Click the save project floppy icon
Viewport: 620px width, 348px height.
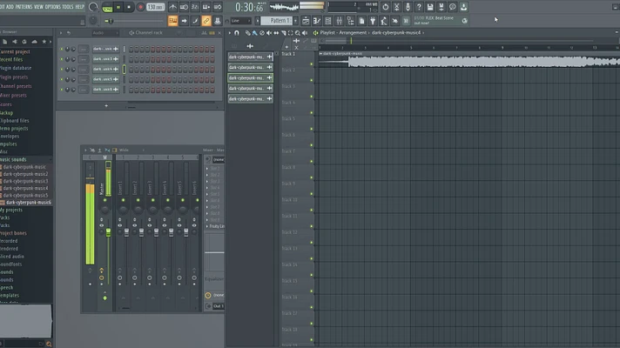pyautogui.click(x=430, y=7)
